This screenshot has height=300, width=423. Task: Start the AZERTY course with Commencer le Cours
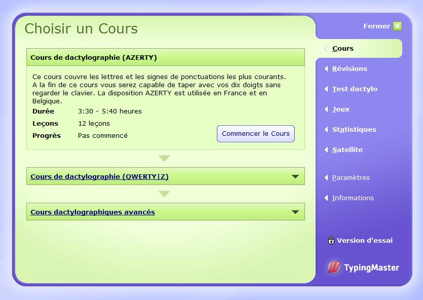256,134
